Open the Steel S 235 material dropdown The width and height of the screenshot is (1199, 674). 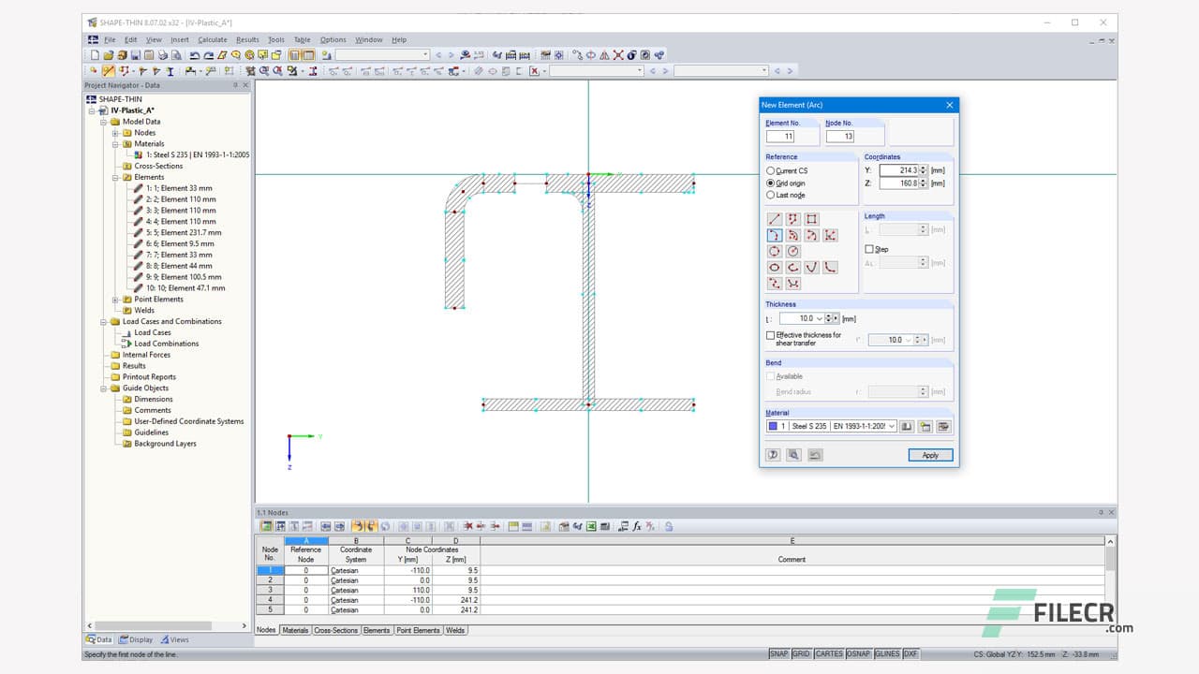pos(891,426)
